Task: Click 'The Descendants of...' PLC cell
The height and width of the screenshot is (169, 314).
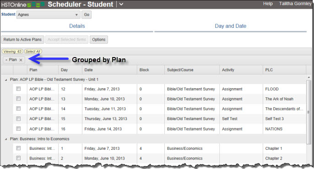Action: (x=284, y=109)
